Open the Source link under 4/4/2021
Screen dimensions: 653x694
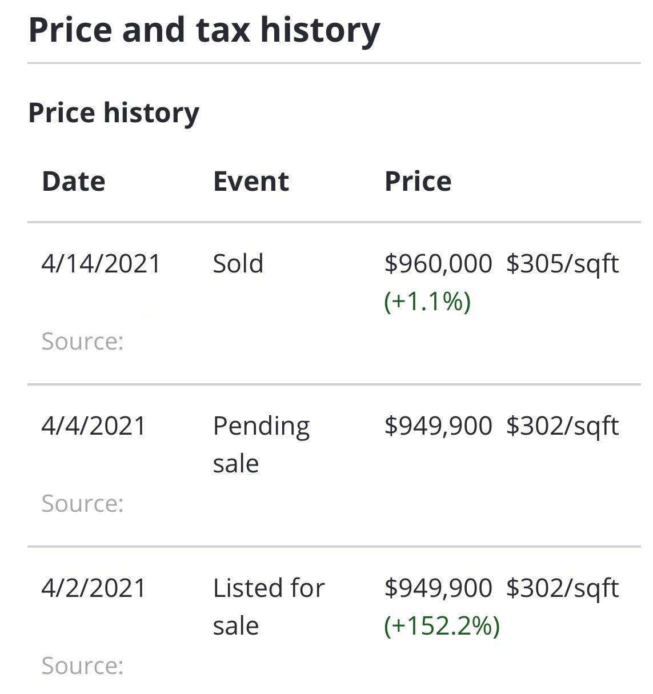(x=83, y=504)
